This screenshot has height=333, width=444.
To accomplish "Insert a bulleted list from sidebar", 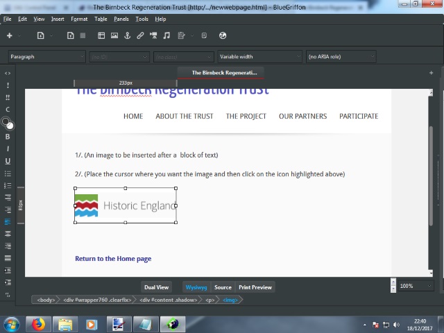I will 8,173.
